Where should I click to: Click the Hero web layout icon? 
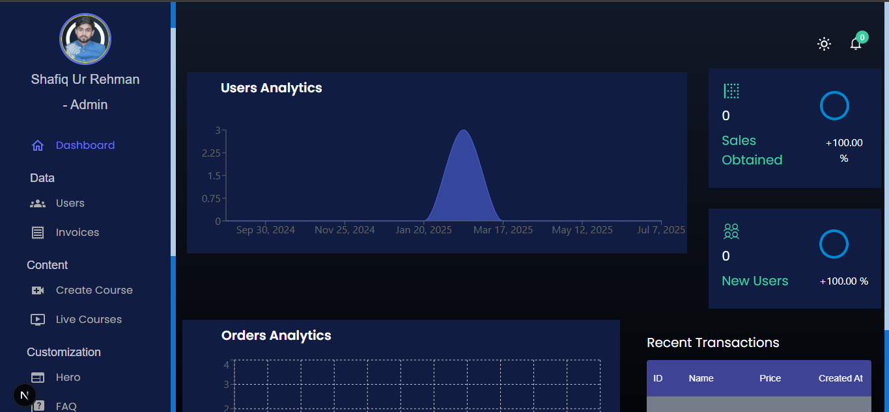tap(38, 378)
